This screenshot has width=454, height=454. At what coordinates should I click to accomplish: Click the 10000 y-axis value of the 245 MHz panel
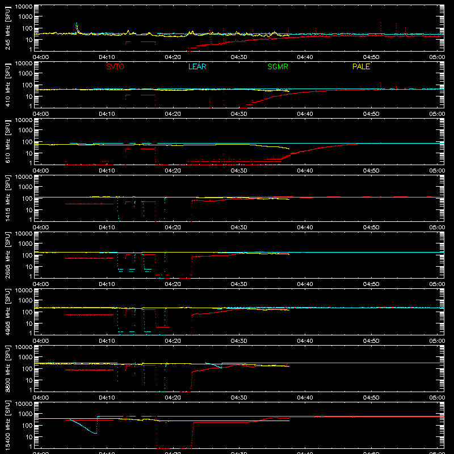pos(24,7)
